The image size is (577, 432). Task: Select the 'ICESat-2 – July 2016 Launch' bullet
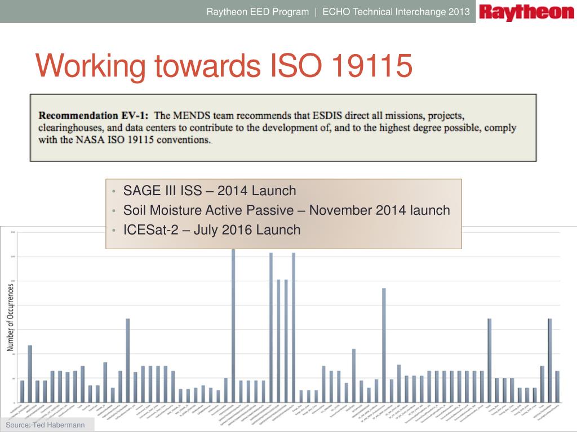[x=212, y=230]
